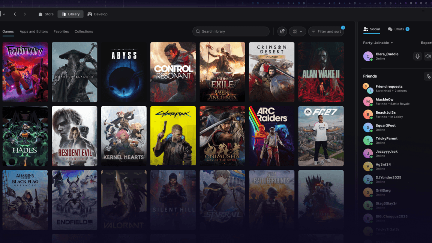Open EA FC27 game tile

(x=321, y=136)
